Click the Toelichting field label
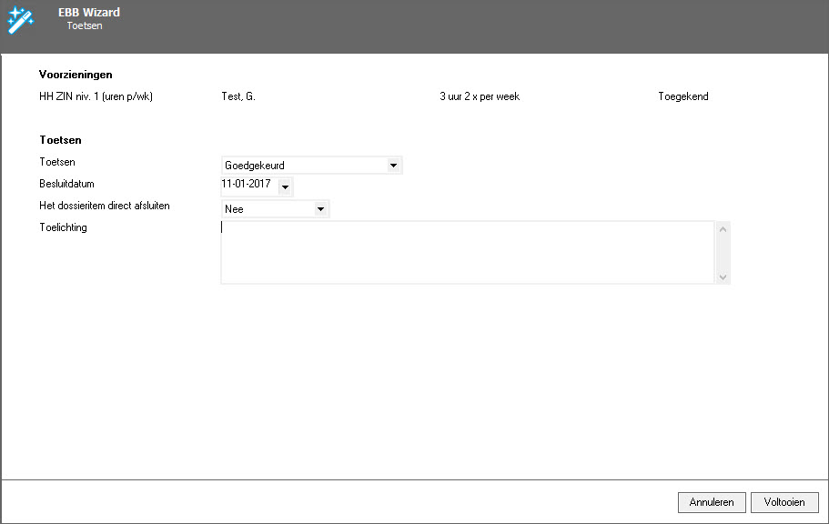 click(63, 227)
